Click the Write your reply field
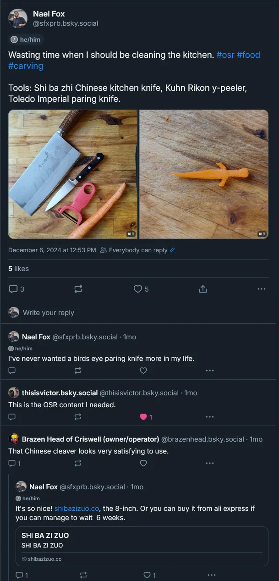 point(137,313)
